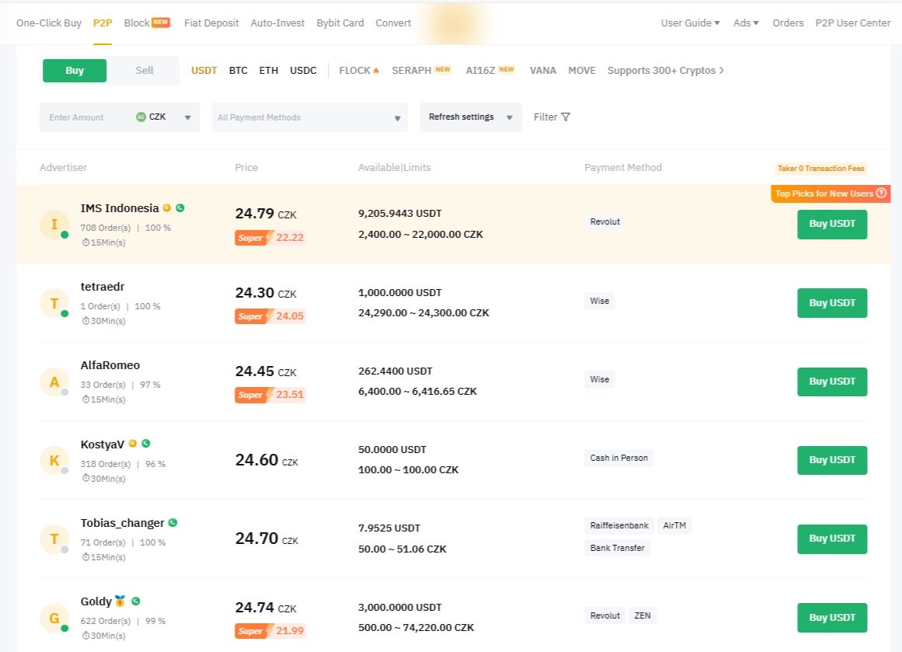Screen dimensions: 902x652
Task: Switch to Sell mode
Action: [x=145, y=70]
